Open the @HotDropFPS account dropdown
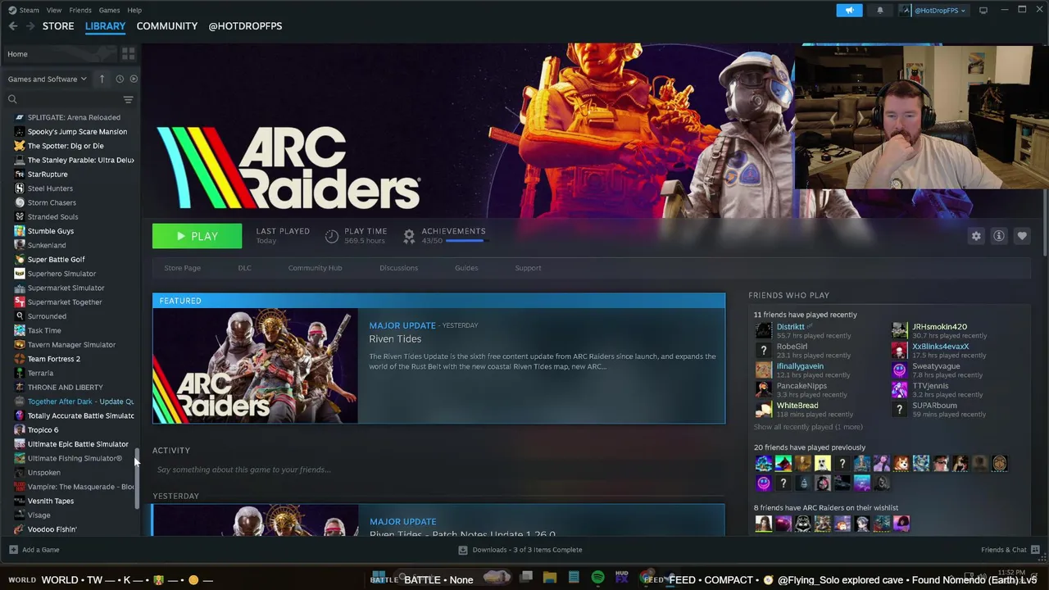This screenshot has height=590, width=1049. pos(933,10)
